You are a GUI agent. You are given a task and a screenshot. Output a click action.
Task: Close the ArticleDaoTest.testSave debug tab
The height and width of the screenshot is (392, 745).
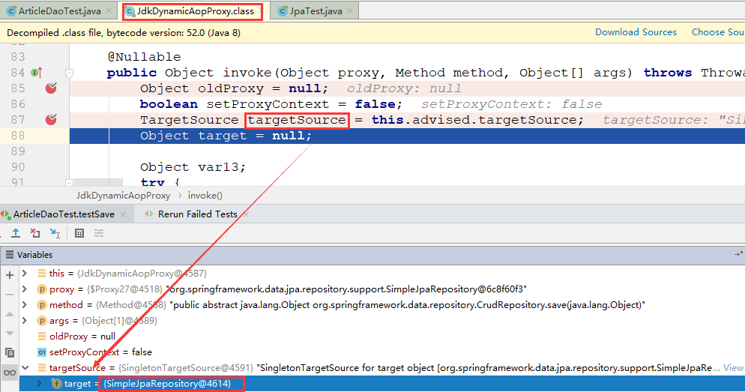(123, 214)
